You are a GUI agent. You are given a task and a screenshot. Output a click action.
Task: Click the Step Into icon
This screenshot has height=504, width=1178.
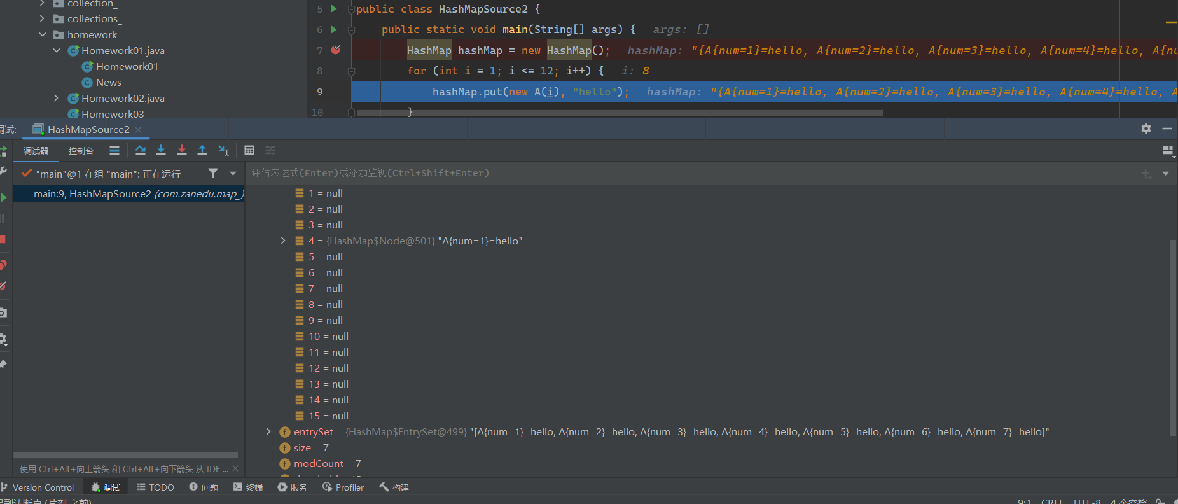(x=161, y=150)
